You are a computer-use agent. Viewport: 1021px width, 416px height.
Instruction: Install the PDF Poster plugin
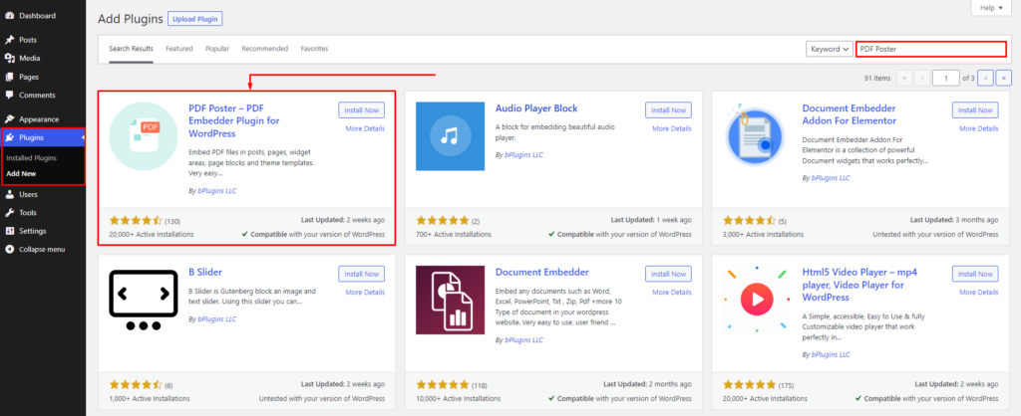click(x=361, y=110)
